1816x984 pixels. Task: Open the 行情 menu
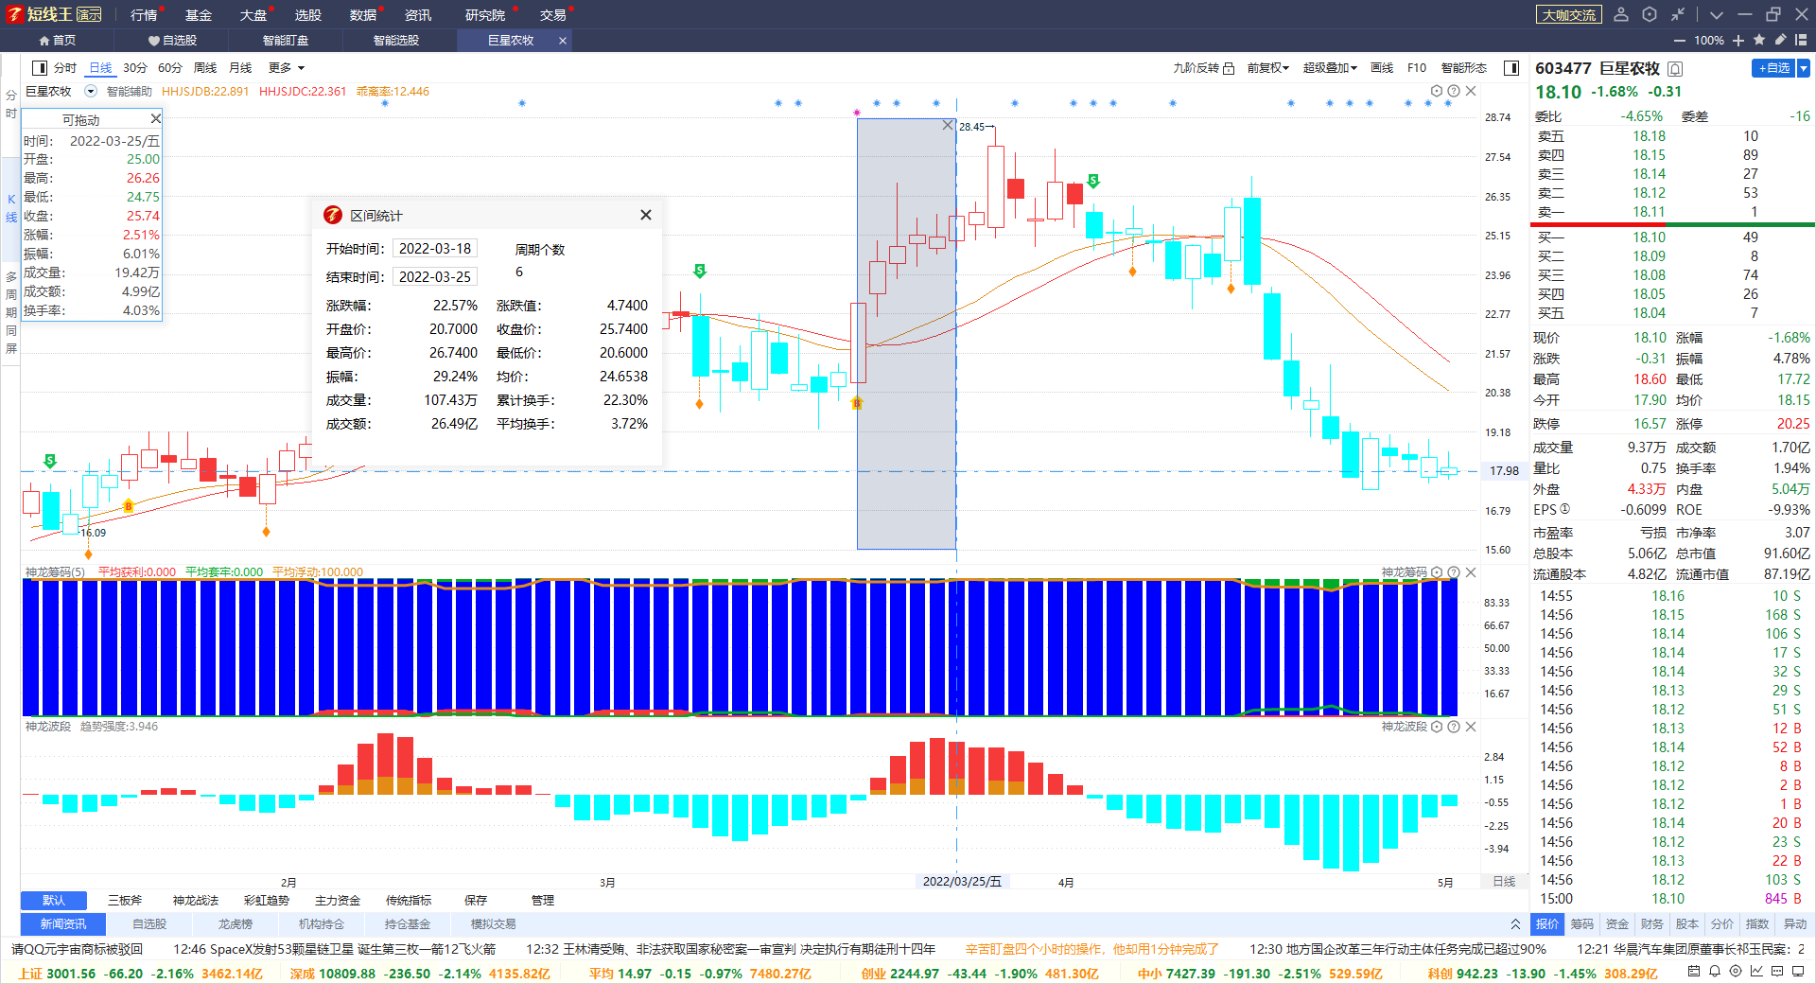(144, 15)
